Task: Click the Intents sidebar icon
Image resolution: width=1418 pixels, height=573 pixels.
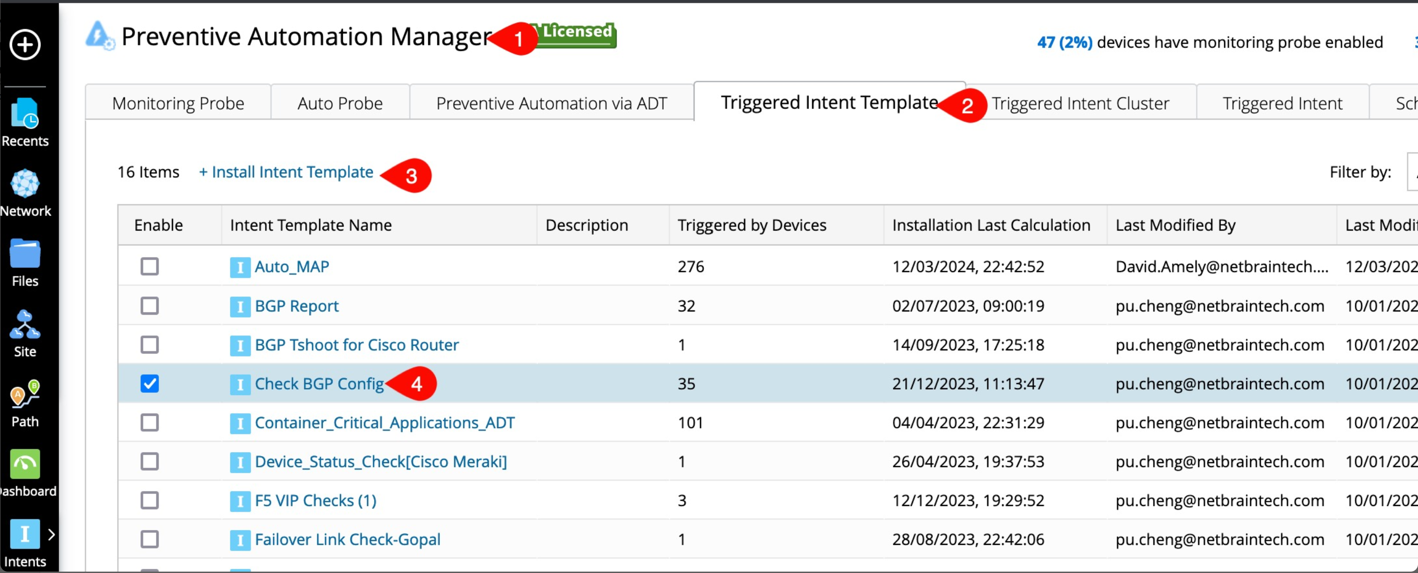Action: (25, 535)
